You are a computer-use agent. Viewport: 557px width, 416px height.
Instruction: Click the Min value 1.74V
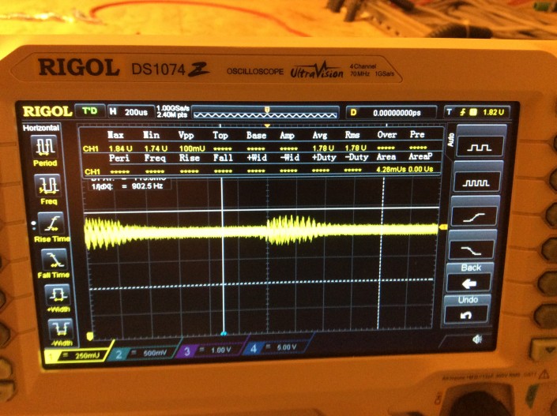156,148
